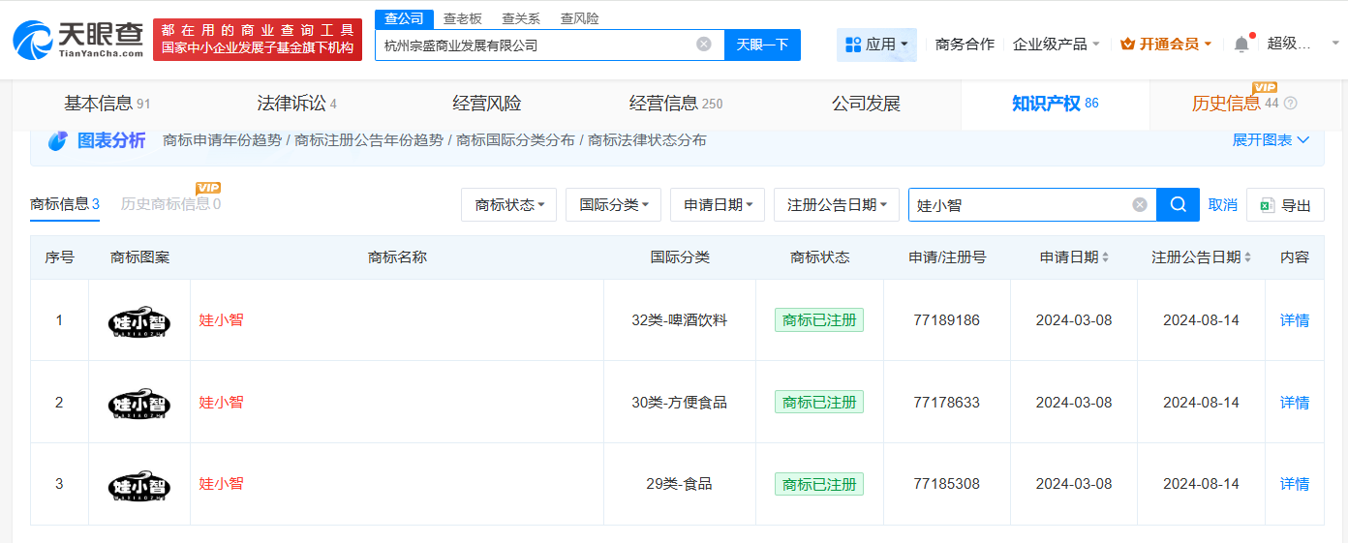This screenshot has height=543, width=1348.
Task: Sort by 注册公告日期 column arrows
Action: click(1247, 257)
